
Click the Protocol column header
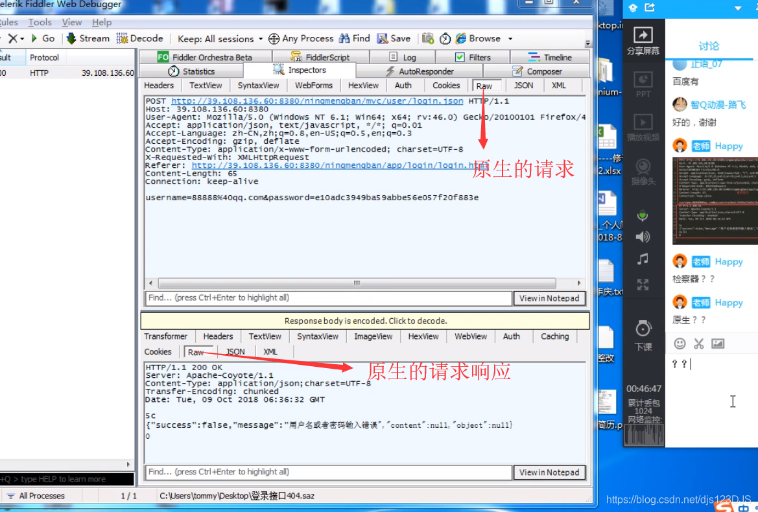click(x=45, y=58)
